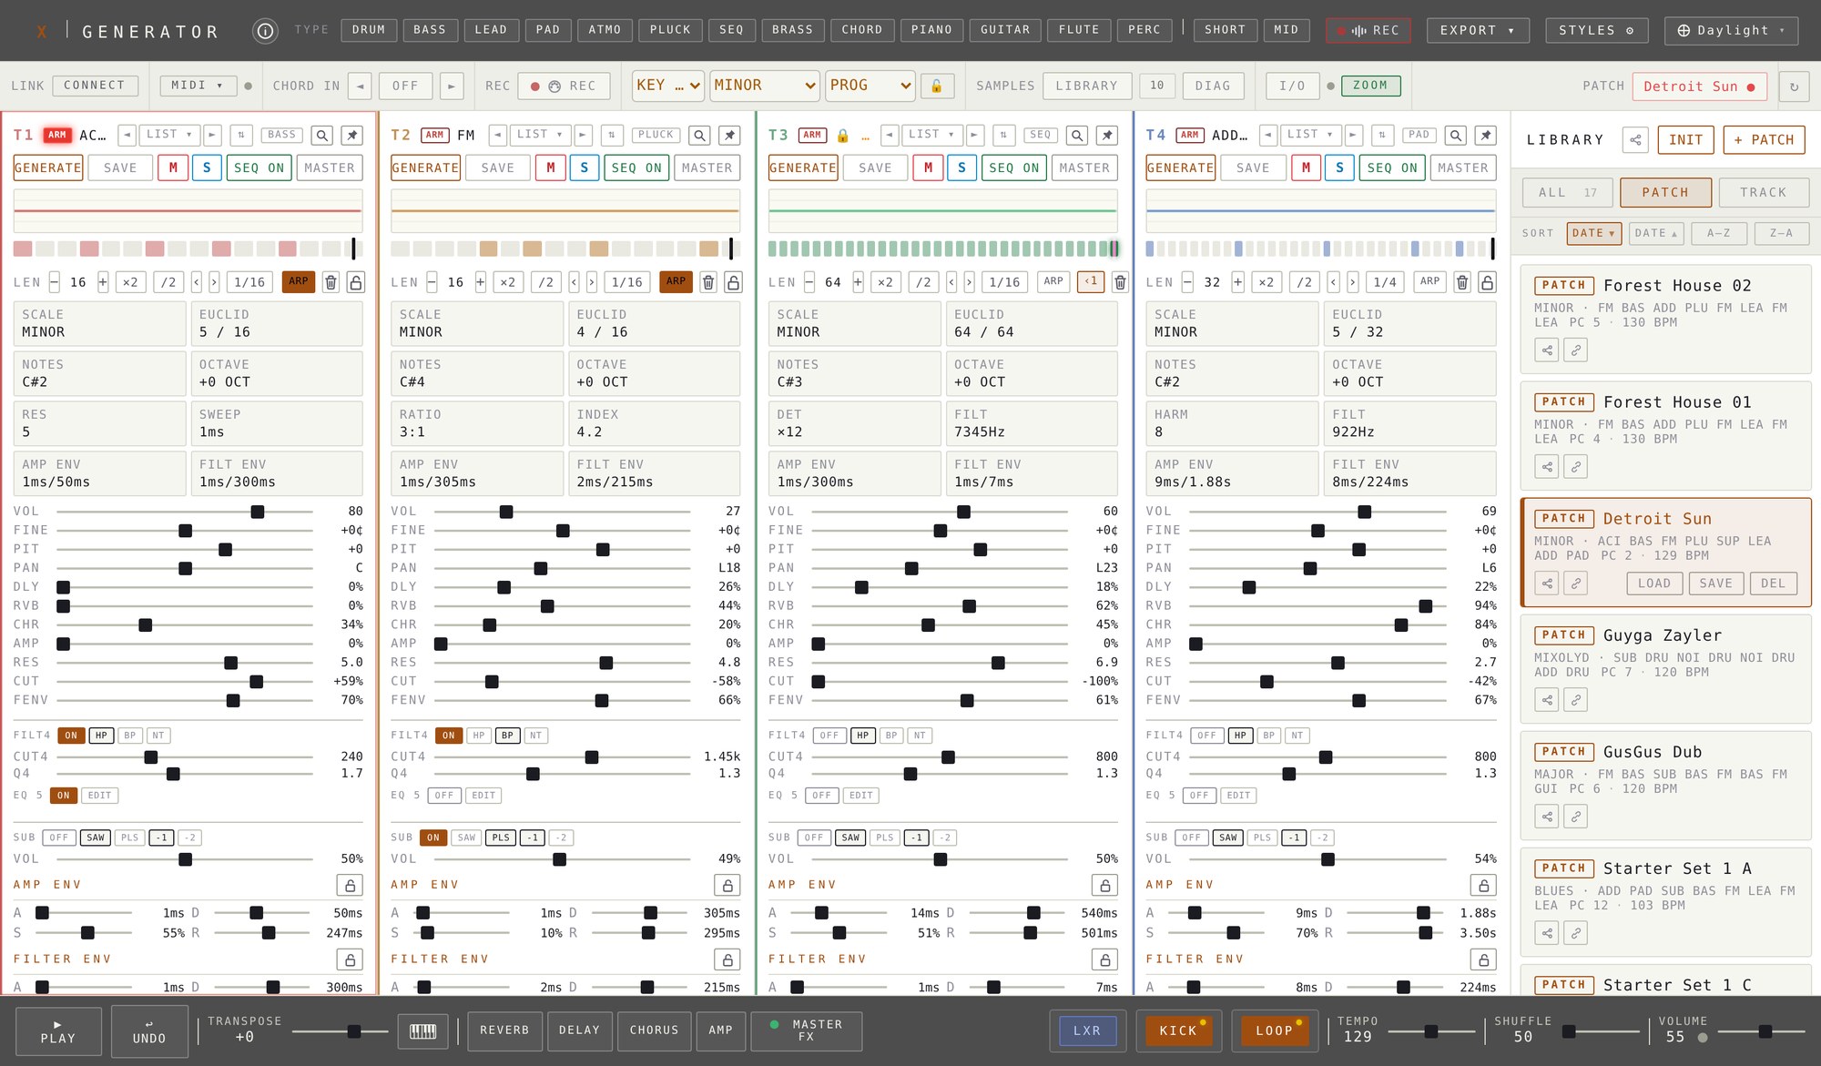
Task: Click the share icon in LIBRARY header
Action: pos(1635,140)
